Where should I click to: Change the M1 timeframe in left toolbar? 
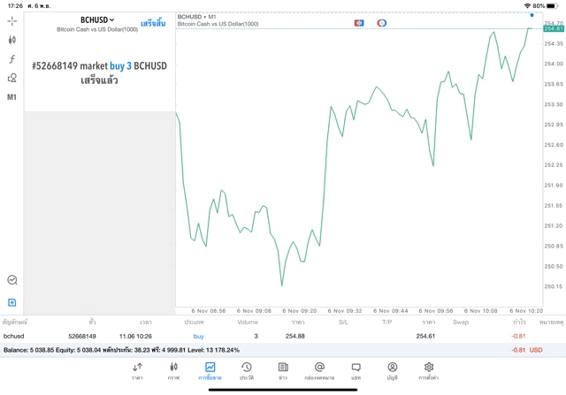[x=11, y=97]
